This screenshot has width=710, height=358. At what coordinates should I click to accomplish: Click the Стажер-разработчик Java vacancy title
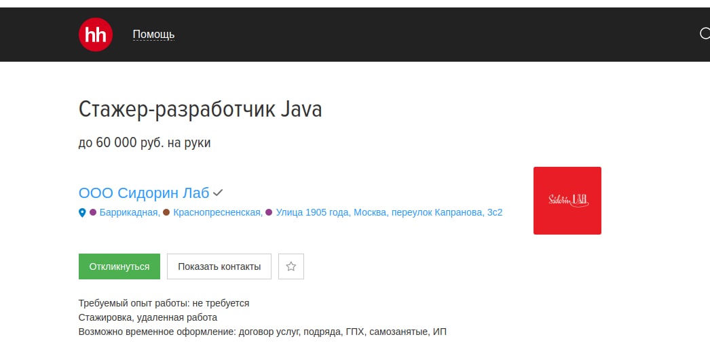(200, 110)
